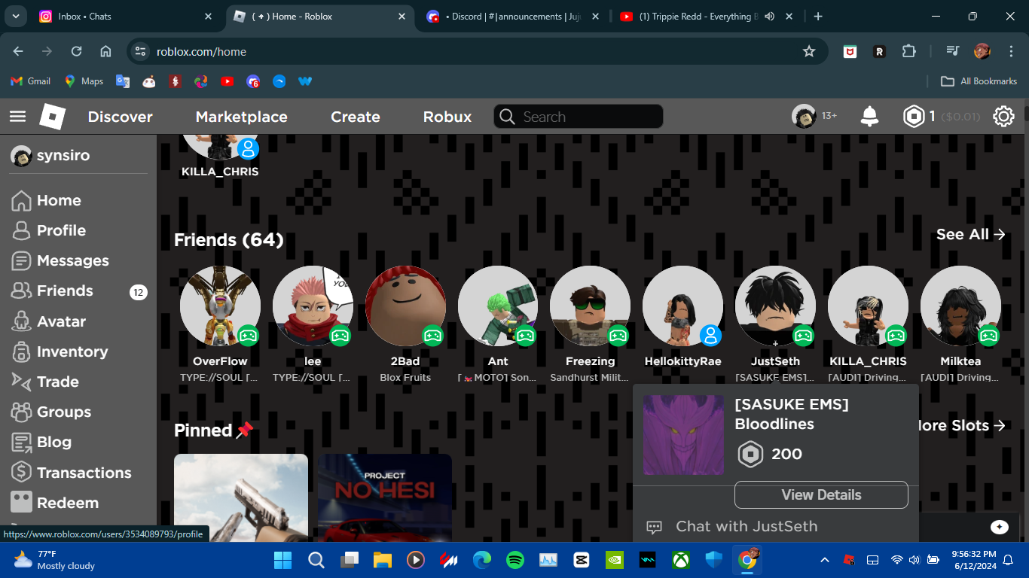Open Inventory in the sidebar

(60, 351)
